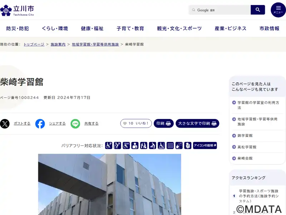Open 子育て・教育 navigation menu
286x215 pixels.
click(x=130, y=29)
